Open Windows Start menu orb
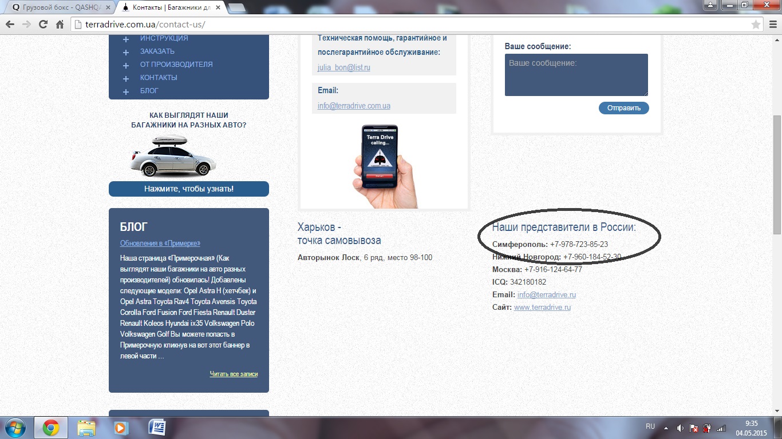This screenshot has width=782, height=439. click(x=15, y=428)
